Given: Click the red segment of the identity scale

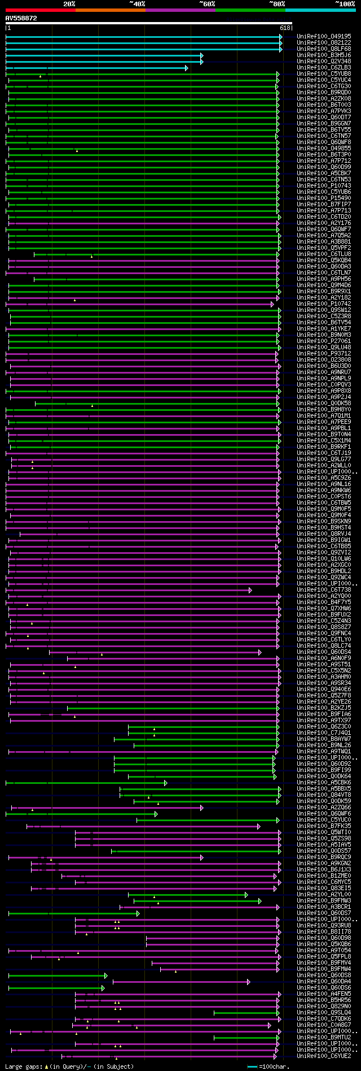Looking at the screenshot, I should [41, 10].
